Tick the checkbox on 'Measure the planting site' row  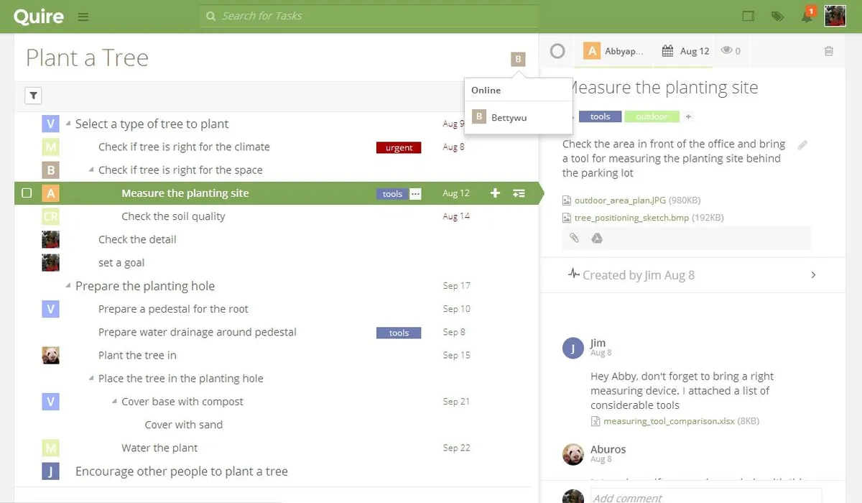tap(27, 193)
